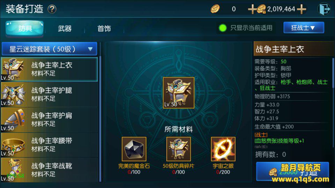335x188 pixels.
Task: Switch to the 武器 tab
Action: click(65, 29)
